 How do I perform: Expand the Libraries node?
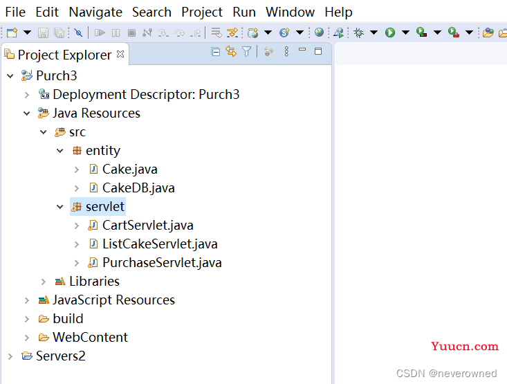coord(44,282)
